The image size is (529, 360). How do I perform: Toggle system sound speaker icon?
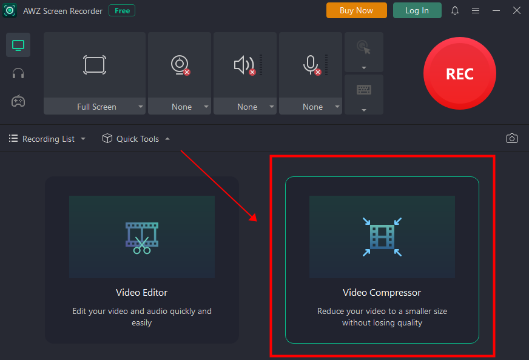tap(245, 65)
